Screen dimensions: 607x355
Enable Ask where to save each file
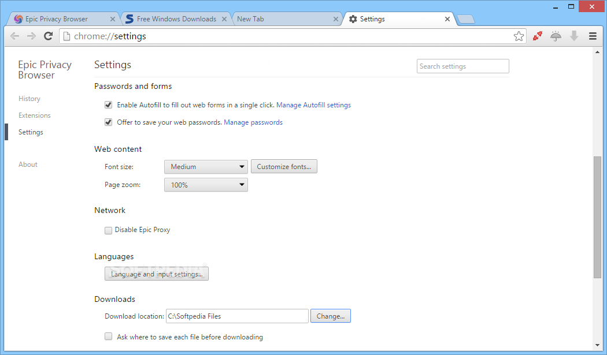click(109, 337)
